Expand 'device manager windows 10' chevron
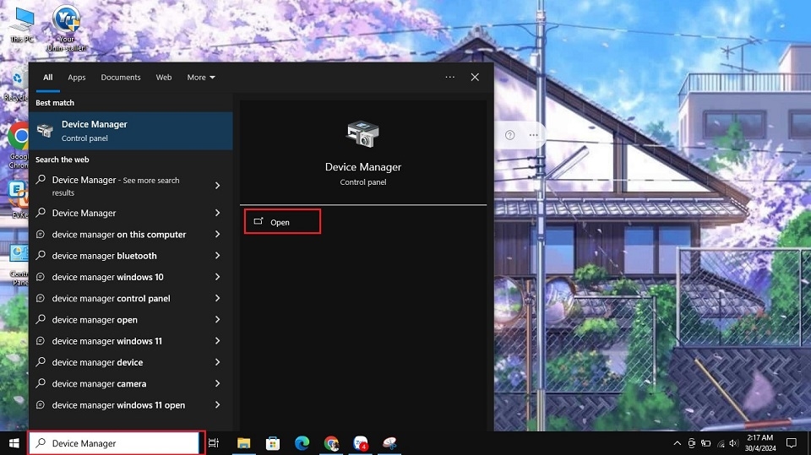 pyautogui.click(x=217, y=277)
